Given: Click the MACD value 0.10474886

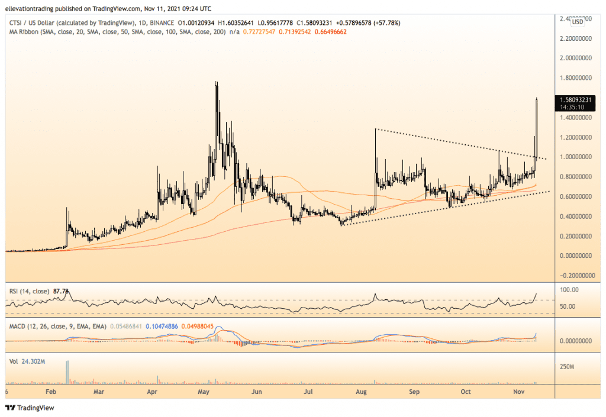Looking at the screenshot, I should [x=162, y=327].
